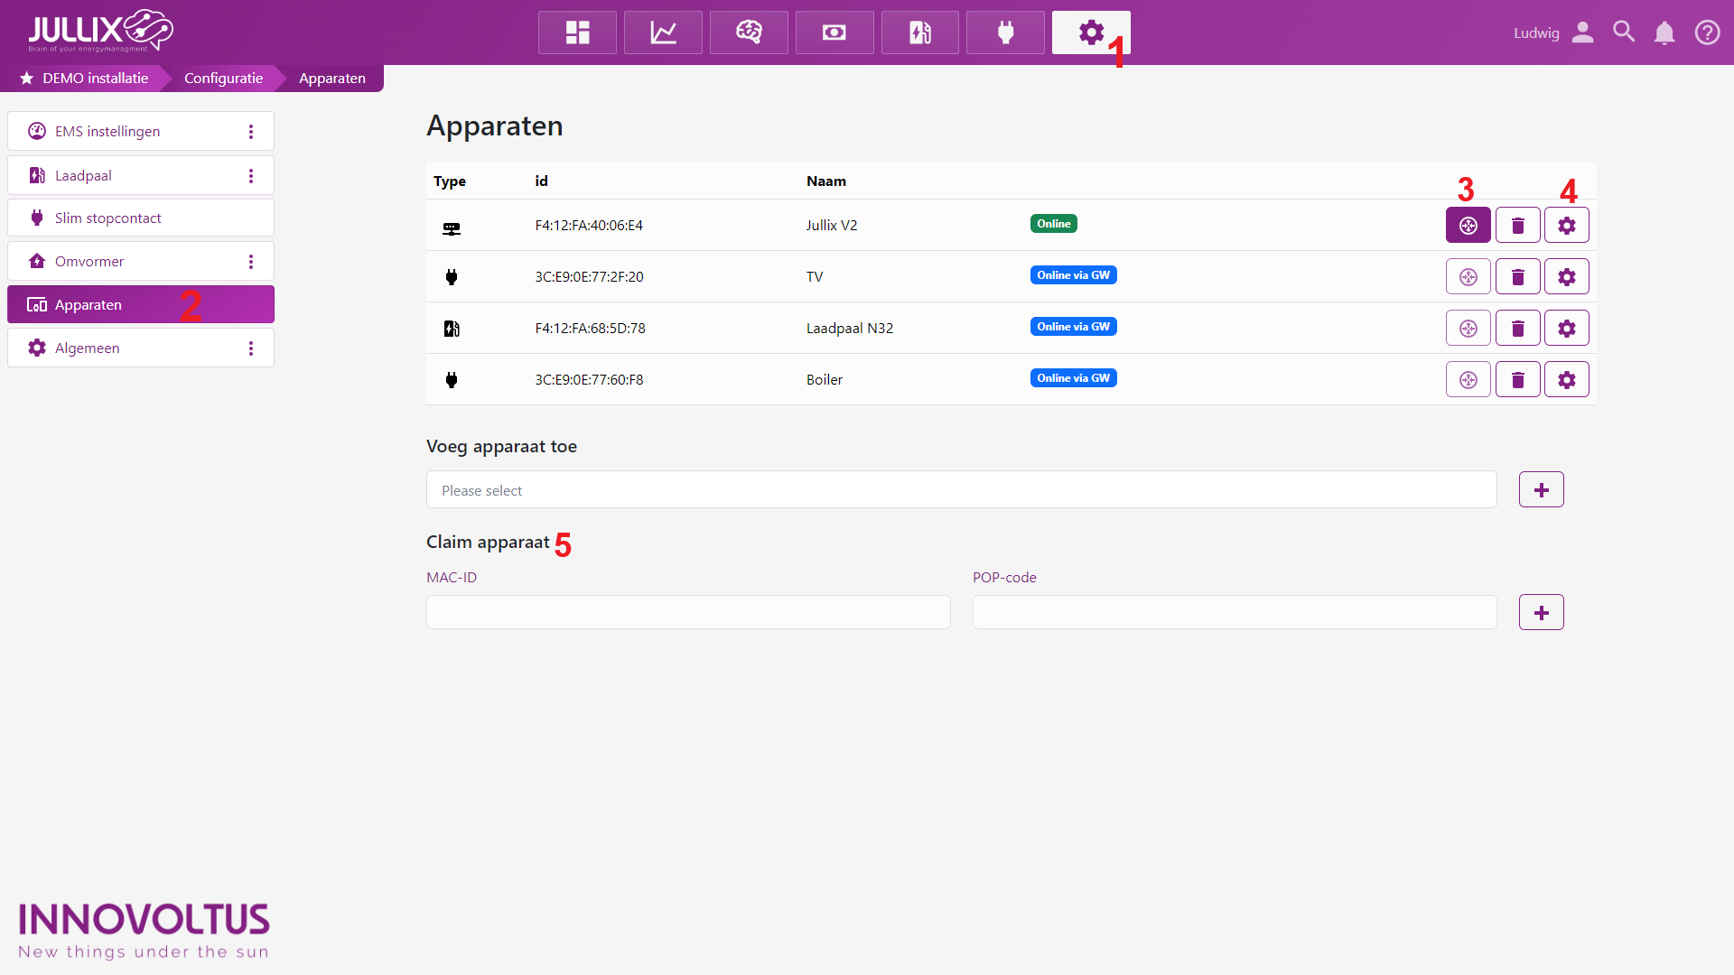Go to Configuratie breadcrumb
The width and height of the screenshot is (1734, 975).
(x=223, y=79)
